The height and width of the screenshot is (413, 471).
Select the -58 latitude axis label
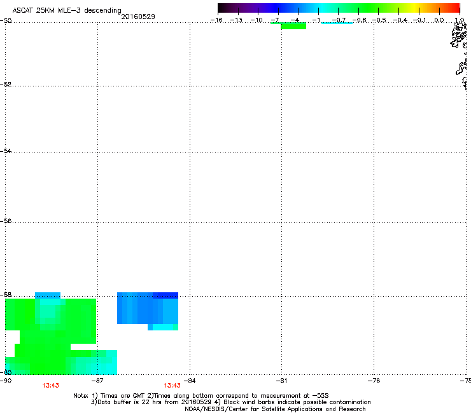(x=6, y=295)
